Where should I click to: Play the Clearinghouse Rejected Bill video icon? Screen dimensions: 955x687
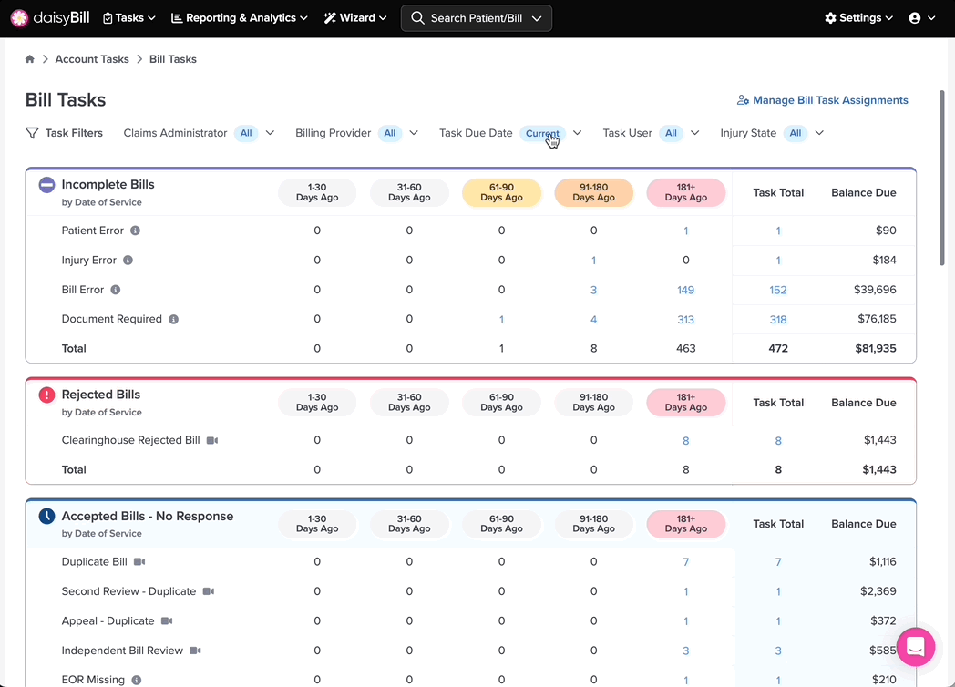point(212,440)
